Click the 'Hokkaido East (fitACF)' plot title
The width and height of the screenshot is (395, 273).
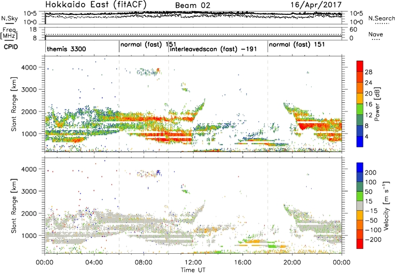[95, 4]
